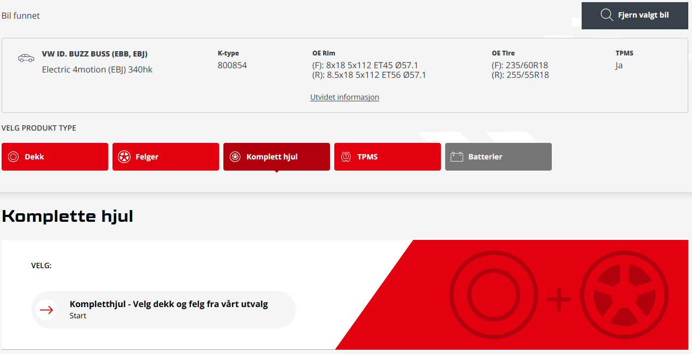Select the Komplett hjul product type

click(x=277, y=157)
